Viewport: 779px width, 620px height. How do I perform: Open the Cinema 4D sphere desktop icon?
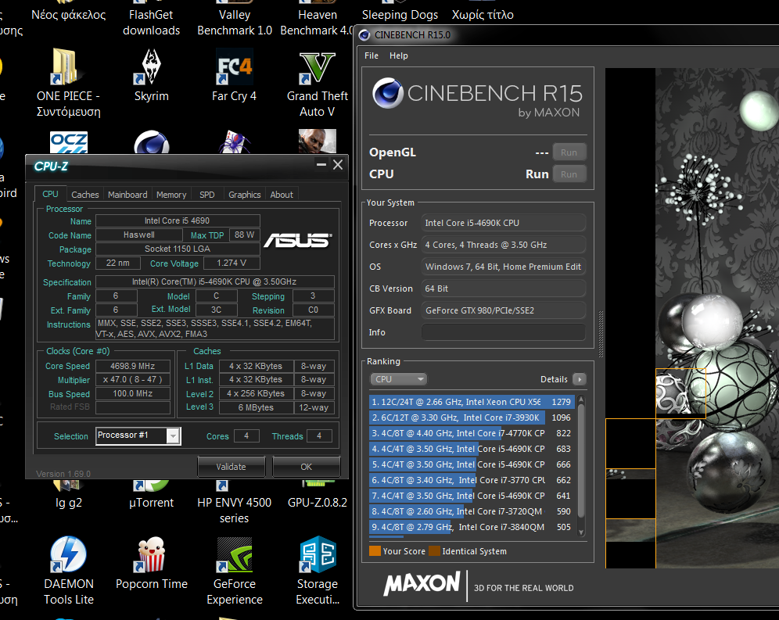pos(152,142)
